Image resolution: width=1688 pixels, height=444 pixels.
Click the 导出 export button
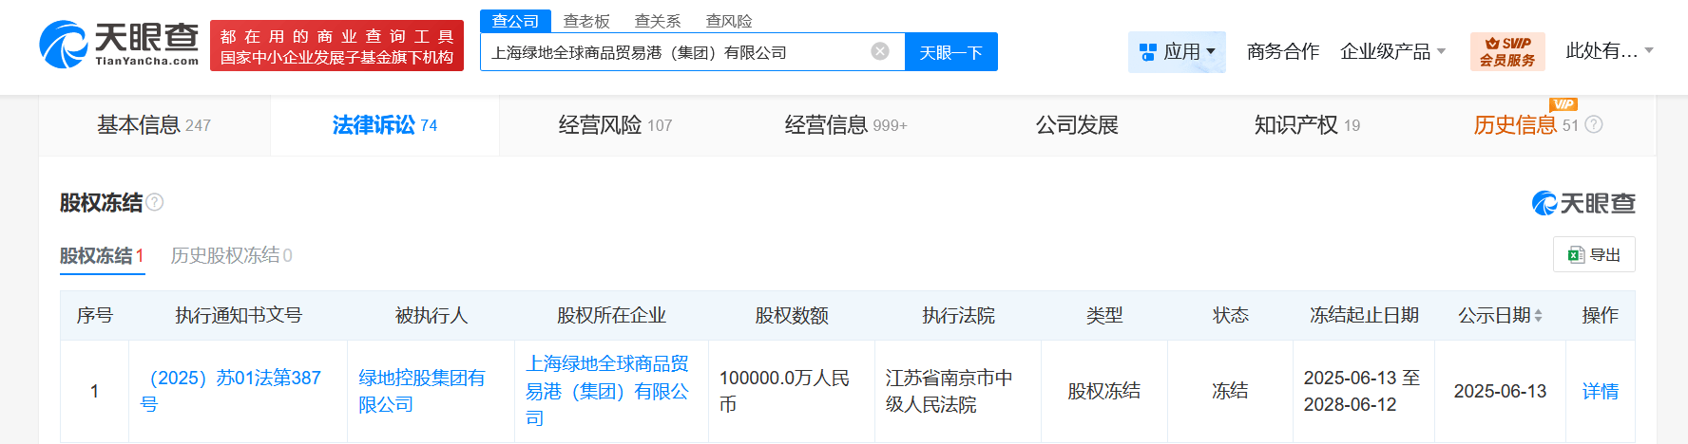click(1594, 254)
